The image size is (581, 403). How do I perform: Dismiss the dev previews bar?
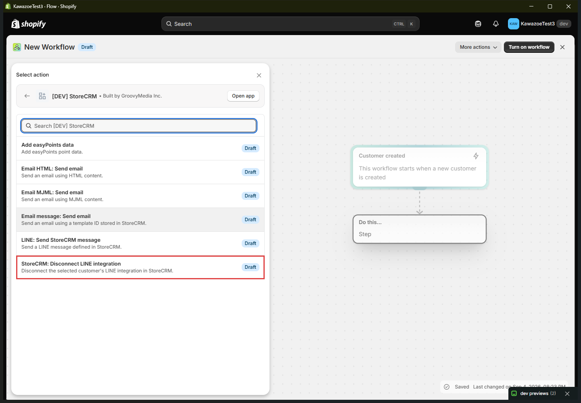[567, 394]
